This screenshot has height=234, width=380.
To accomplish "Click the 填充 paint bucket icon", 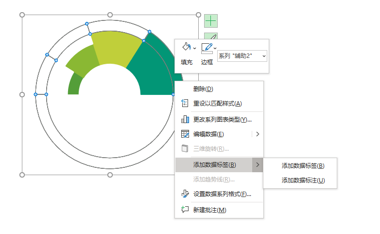I will click(x=186, y=48).
